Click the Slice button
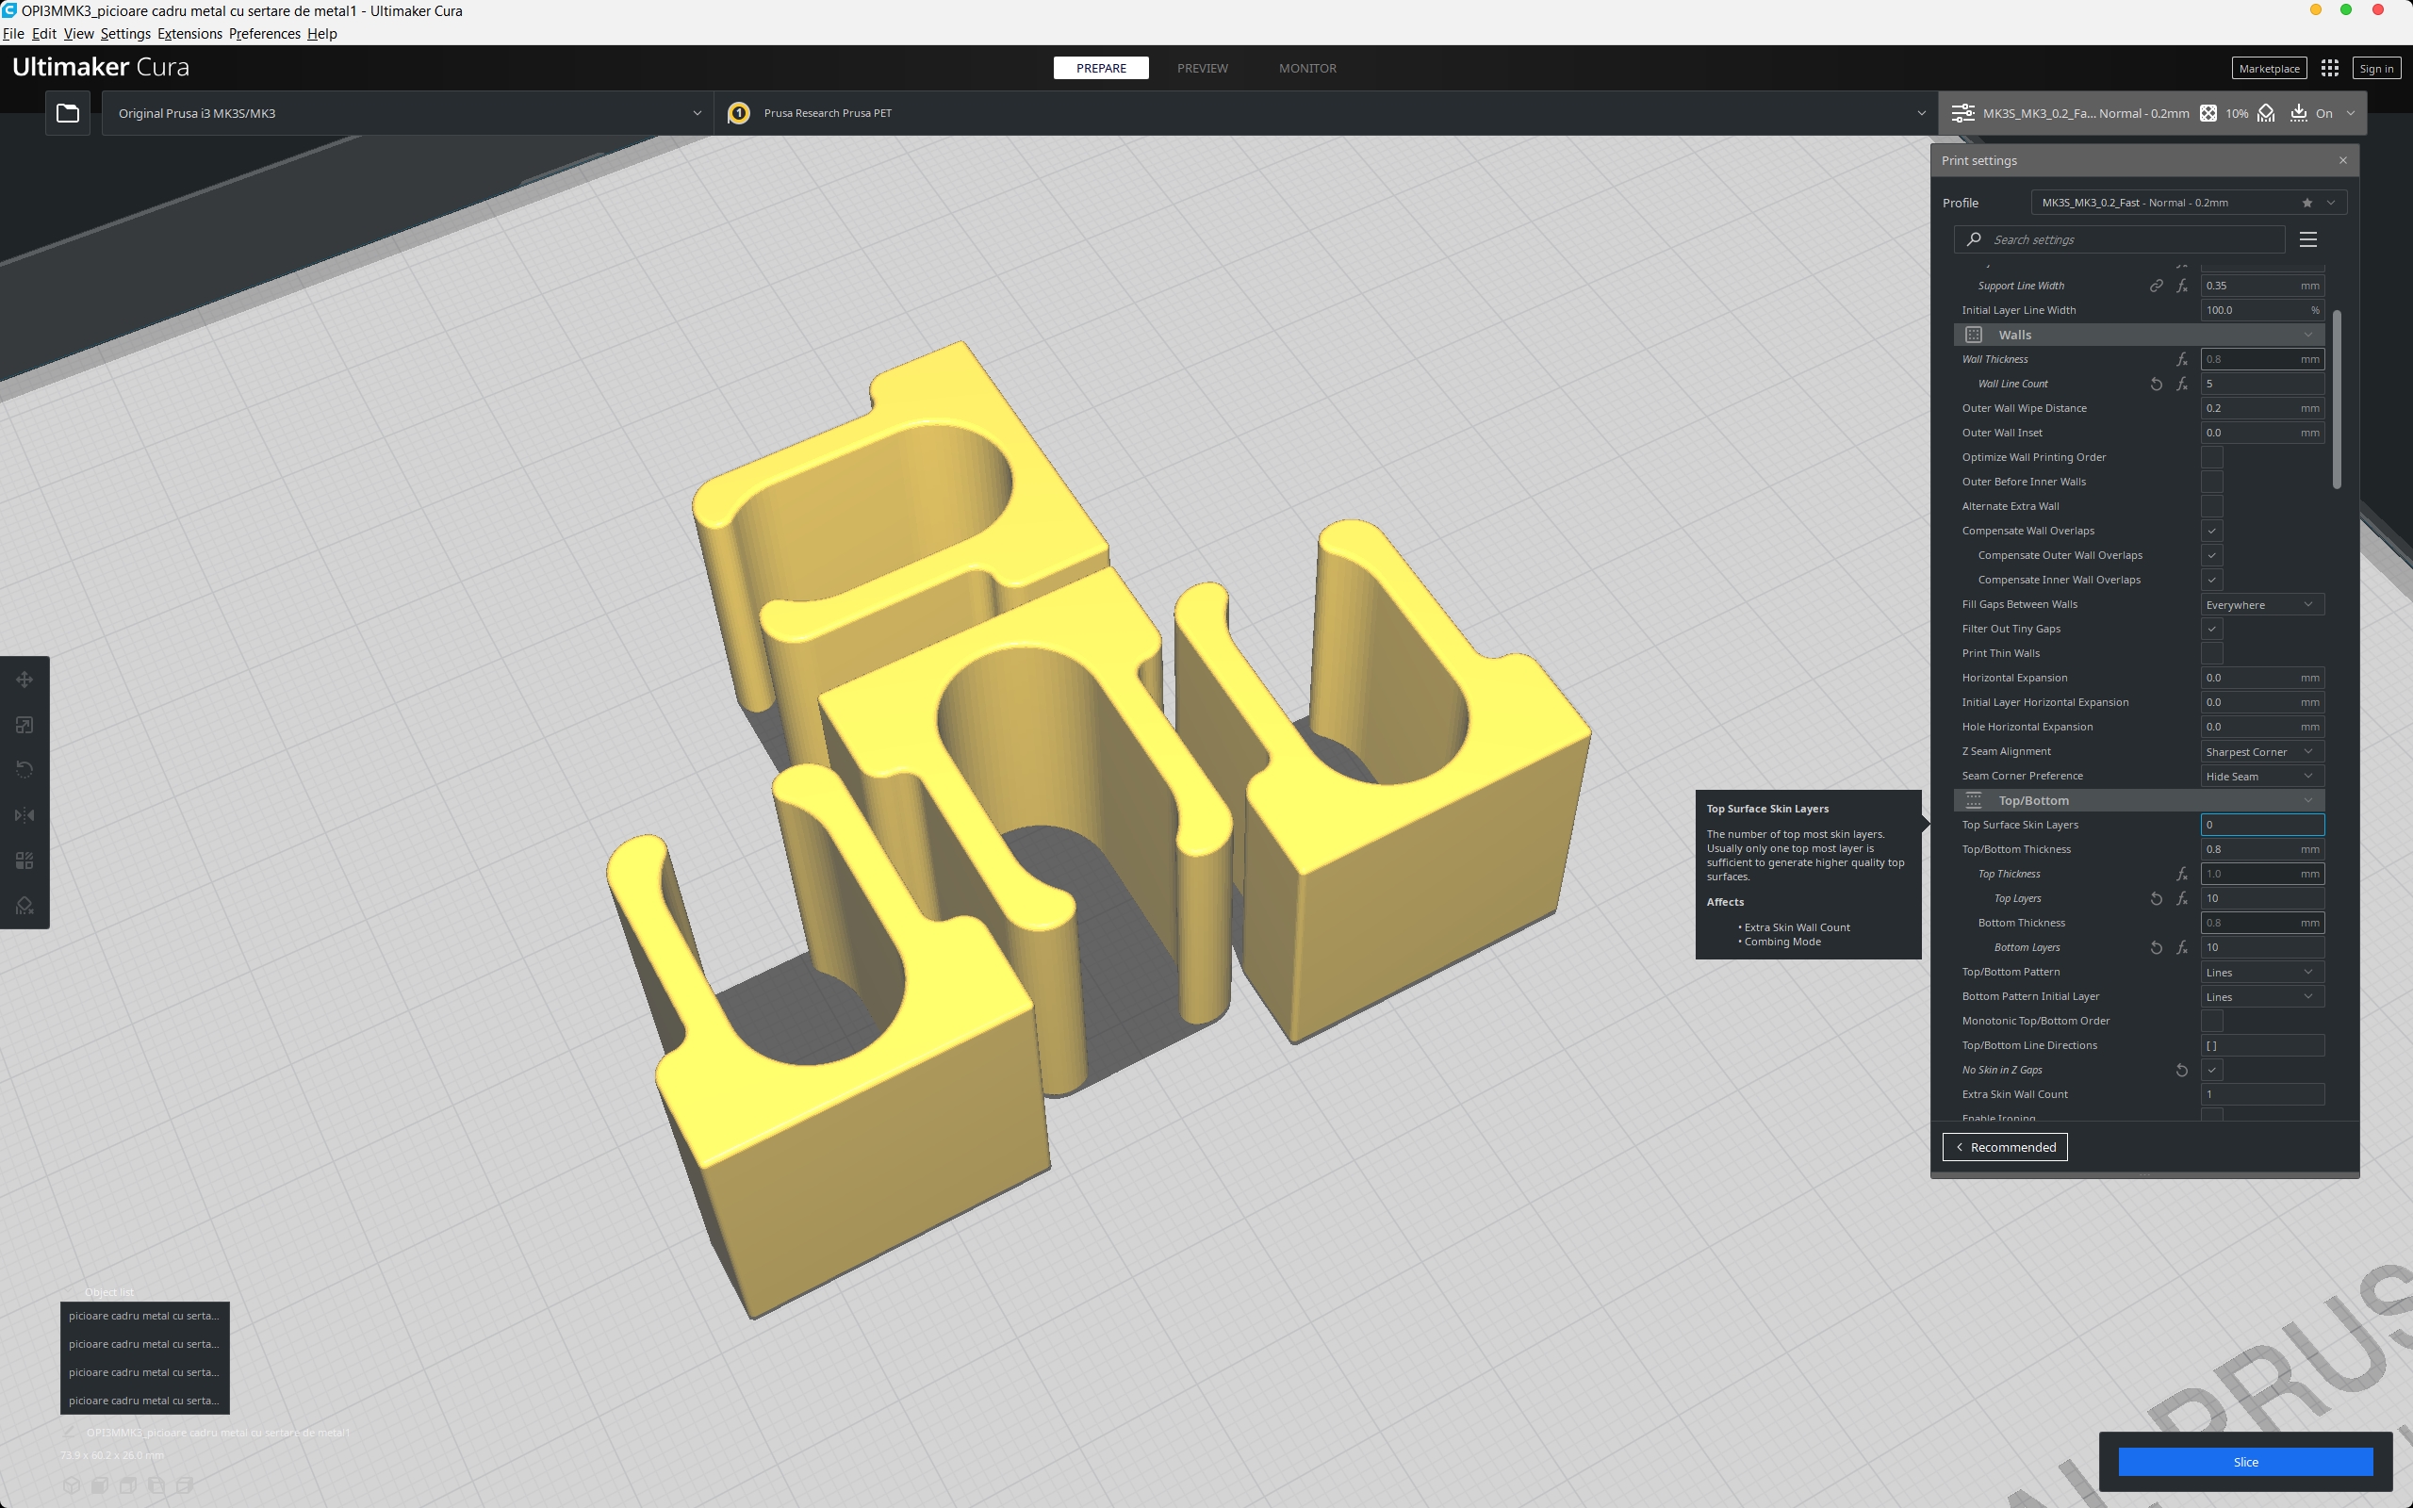The height and width of the screenshot is (1508, 2413). tap(2244, 1462)
